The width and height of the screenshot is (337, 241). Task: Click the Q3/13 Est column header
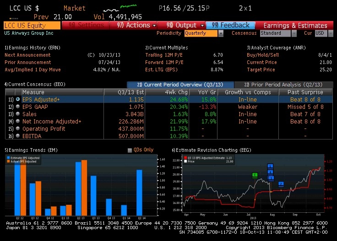(125, 92)
